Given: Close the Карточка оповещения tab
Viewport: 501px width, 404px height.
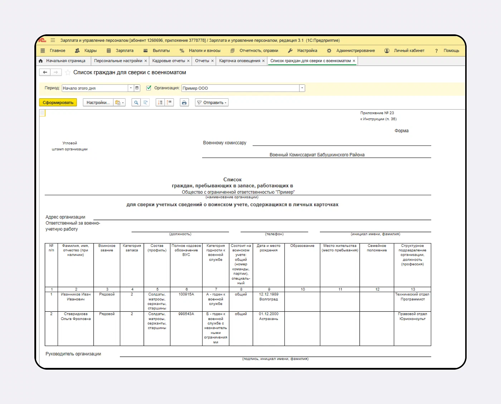Looking at the screenshot, I should [x=263, y=61].
